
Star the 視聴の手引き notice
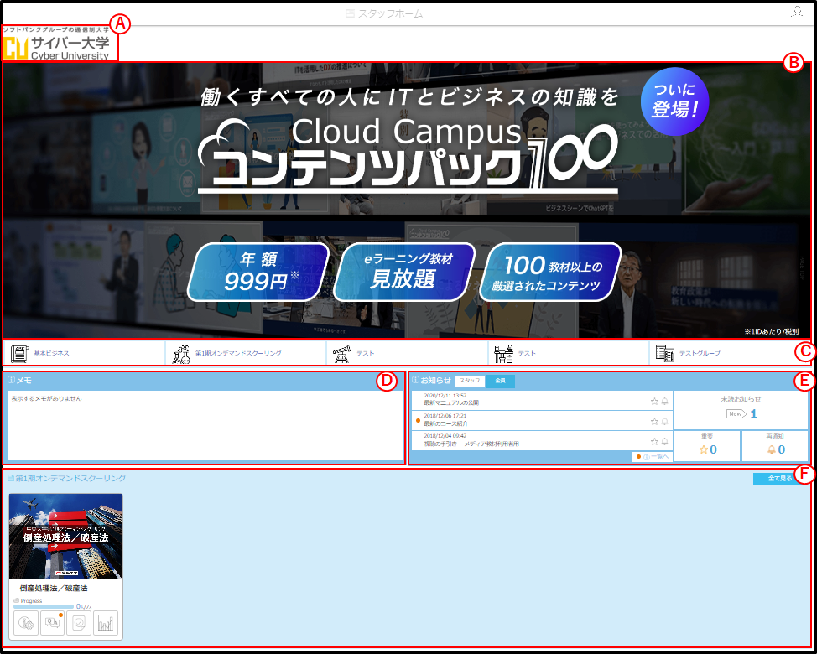pyautogui.click(x=654, y=442)
